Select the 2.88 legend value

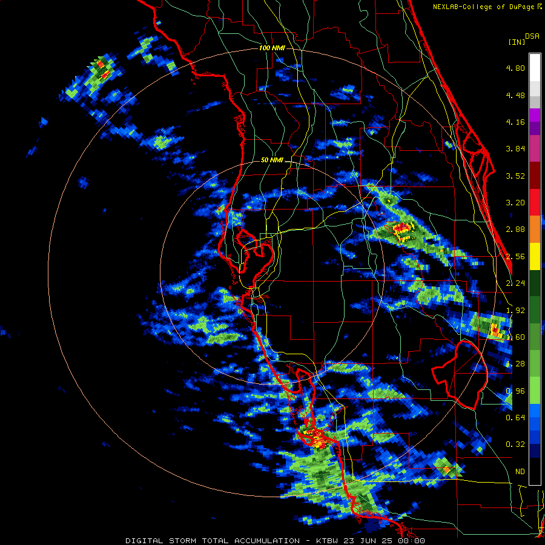[515, 230]
